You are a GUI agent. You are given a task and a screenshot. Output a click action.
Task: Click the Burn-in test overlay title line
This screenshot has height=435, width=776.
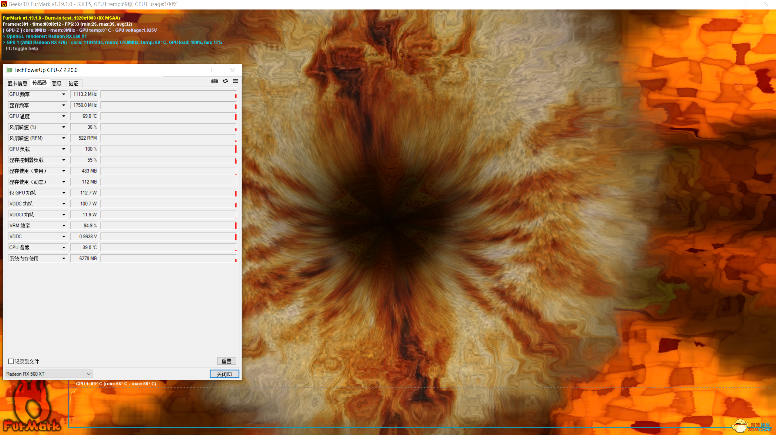click(61, 18)
